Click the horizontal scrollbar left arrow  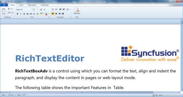tap(1, 92)
